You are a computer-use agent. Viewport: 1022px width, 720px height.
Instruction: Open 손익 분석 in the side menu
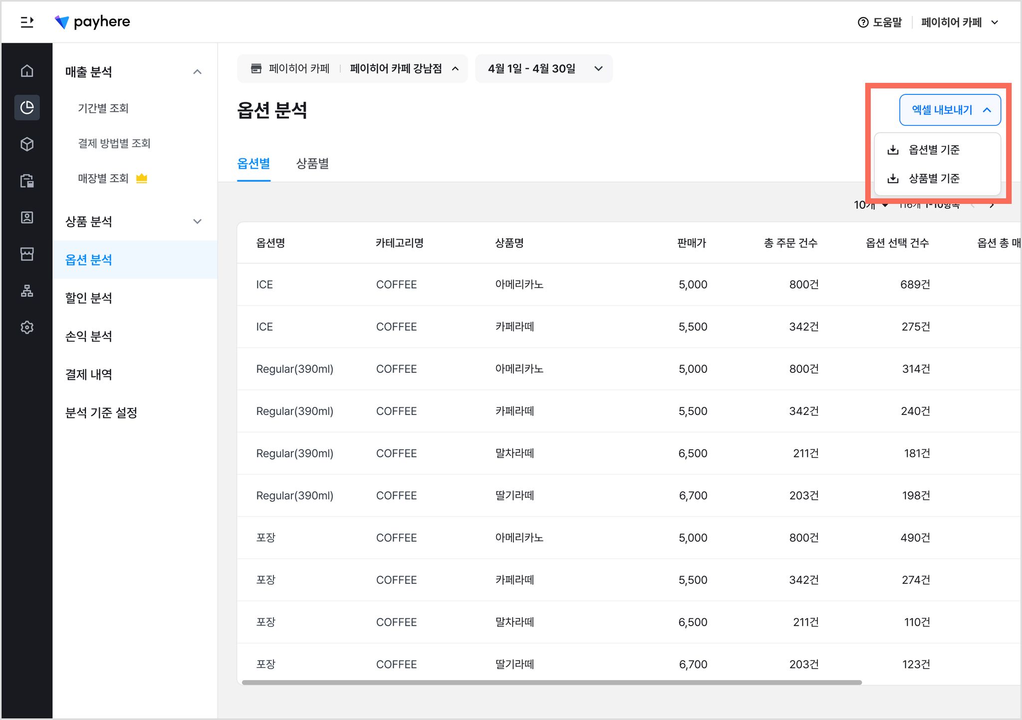(x=89, y=336)
